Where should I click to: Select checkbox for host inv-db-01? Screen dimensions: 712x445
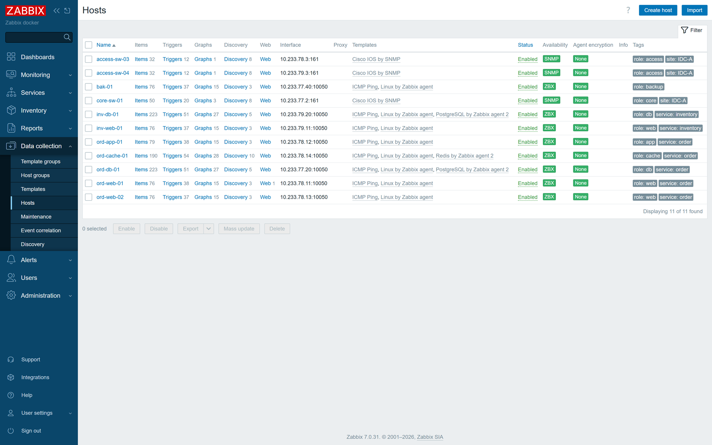click(x=89, y=114)
